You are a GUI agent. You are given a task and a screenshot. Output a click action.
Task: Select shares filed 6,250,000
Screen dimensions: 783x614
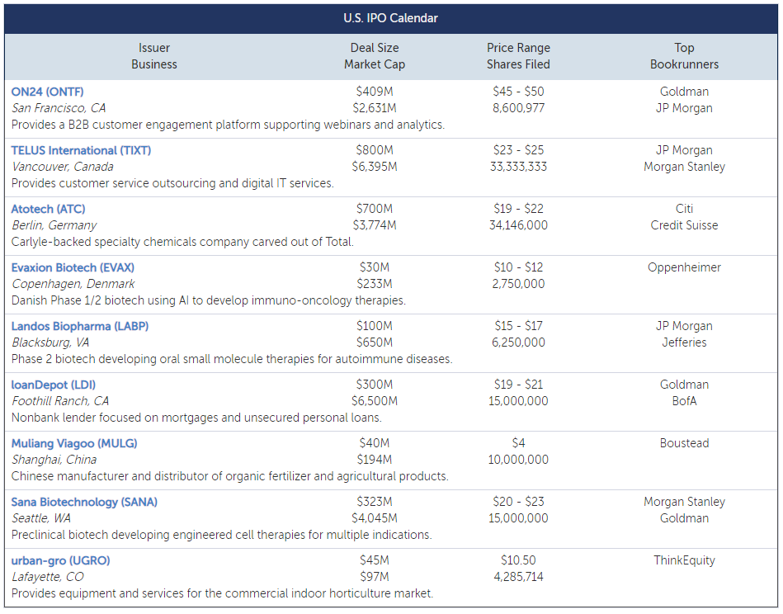click(518, 342)
